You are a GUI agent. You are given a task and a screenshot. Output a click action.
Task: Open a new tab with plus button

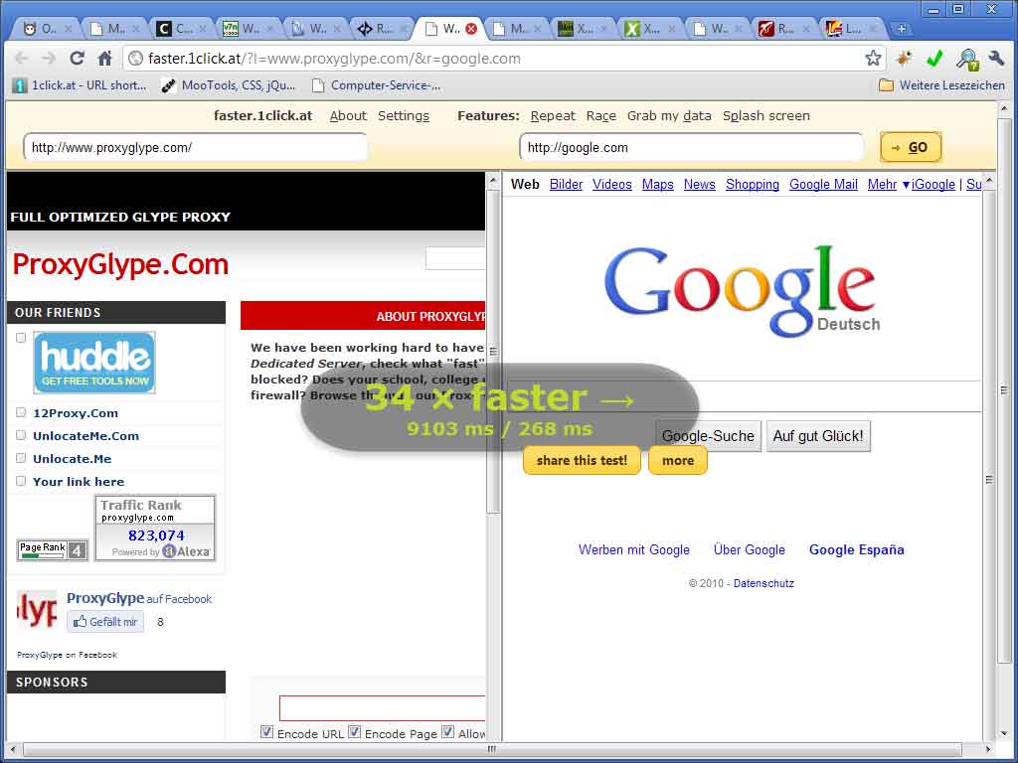point(901,29)
